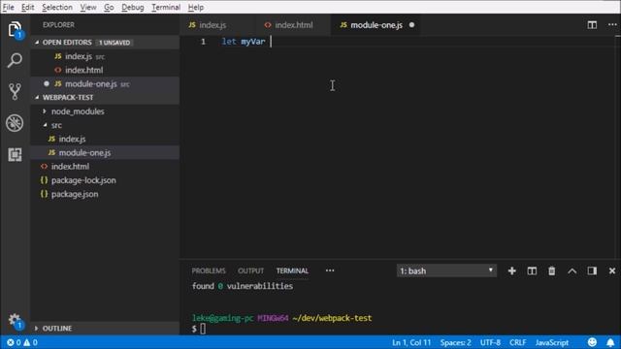Select the bash terminal dropdown

(446, 271)
